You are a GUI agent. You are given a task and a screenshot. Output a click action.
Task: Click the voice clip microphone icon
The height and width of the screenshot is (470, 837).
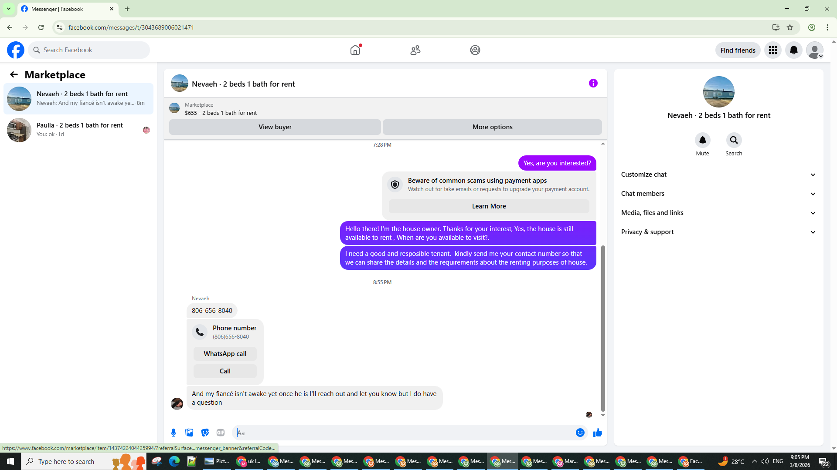coord(174,433)
